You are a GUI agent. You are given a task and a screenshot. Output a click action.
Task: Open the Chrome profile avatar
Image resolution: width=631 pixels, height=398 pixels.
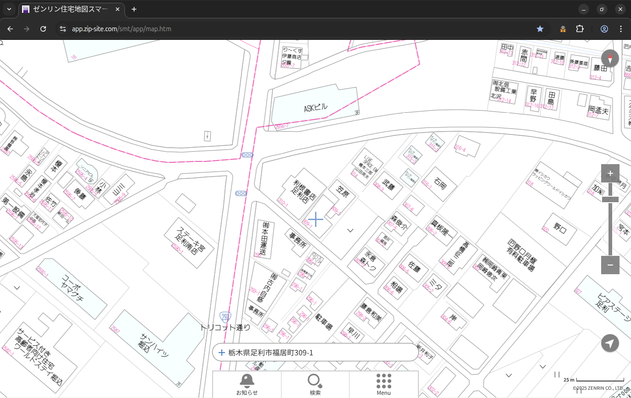tap(604, 29)
